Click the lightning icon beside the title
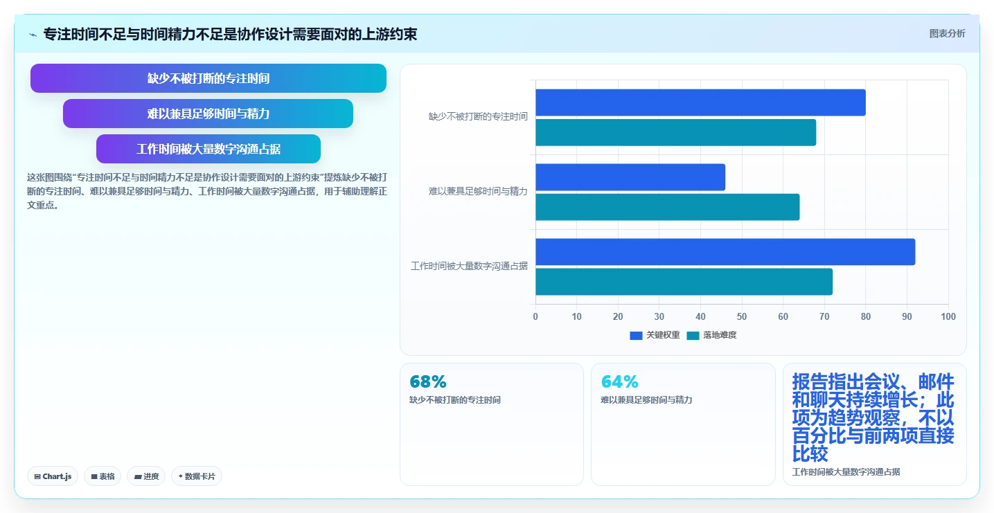This screenshot has width=994, height=513. pos(33,35)
